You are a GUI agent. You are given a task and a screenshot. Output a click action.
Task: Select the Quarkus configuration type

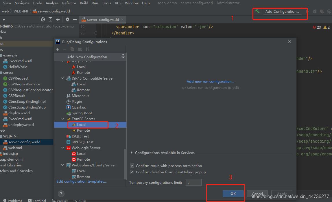[x=79, y=107]
